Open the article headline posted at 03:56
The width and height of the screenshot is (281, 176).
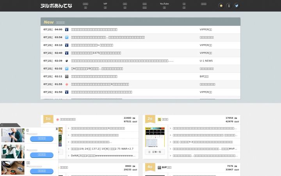click(x=108, y=38)
